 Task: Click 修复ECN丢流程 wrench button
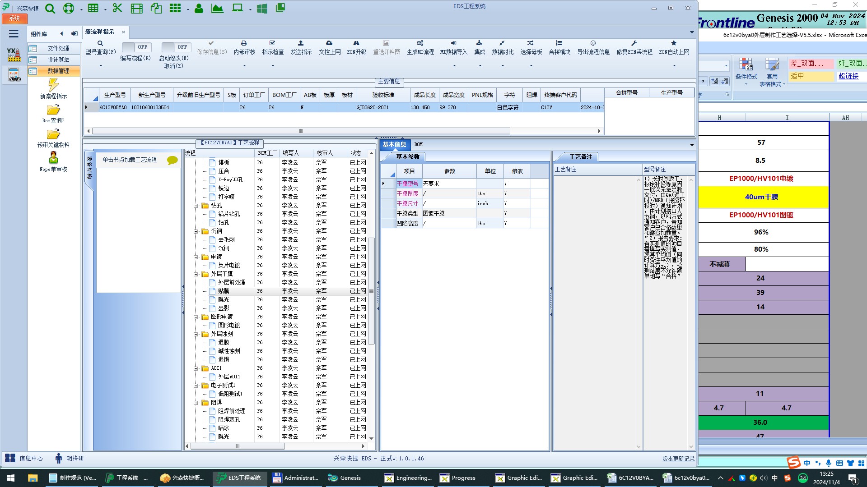(x=634, y=47)
